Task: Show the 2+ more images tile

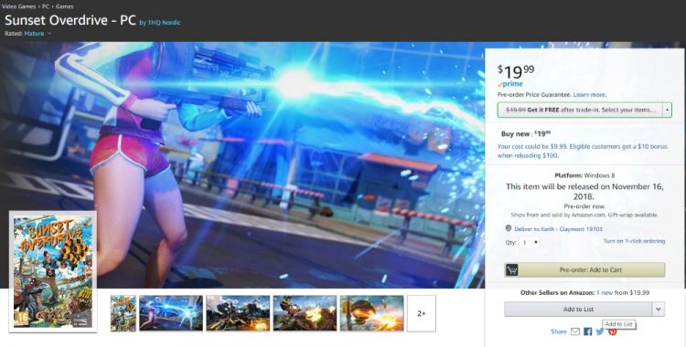Action: 422,313
